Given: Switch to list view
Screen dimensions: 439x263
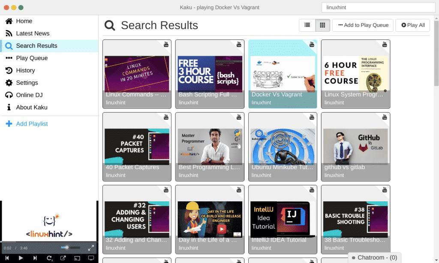Looking at the screenshot, I should 307,25.
